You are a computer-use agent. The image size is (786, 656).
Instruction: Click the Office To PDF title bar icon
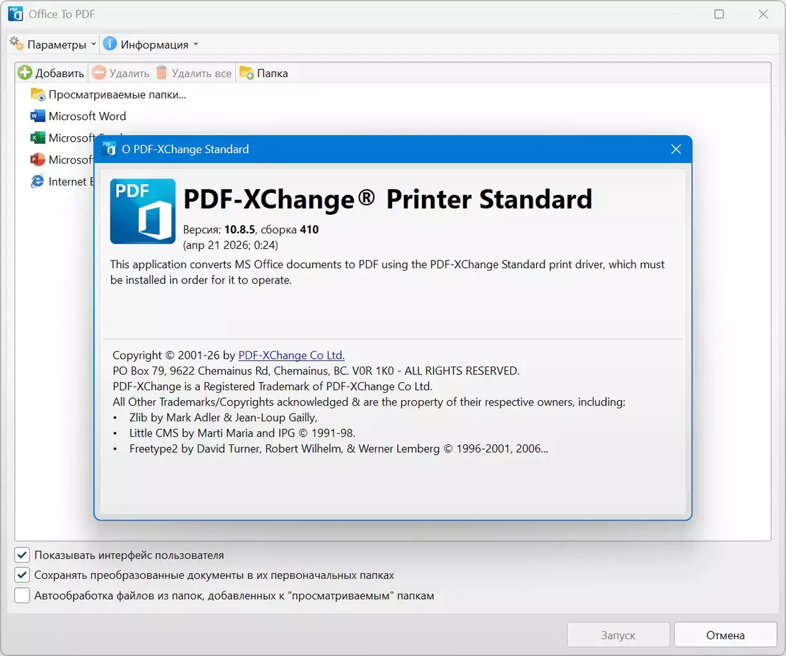point(15,14)
